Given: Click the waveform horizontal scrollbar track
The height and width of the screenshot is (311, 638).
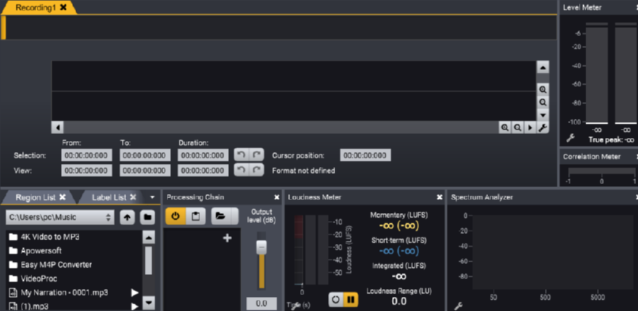Looking at the screenshot, I should tap(281, 128).
